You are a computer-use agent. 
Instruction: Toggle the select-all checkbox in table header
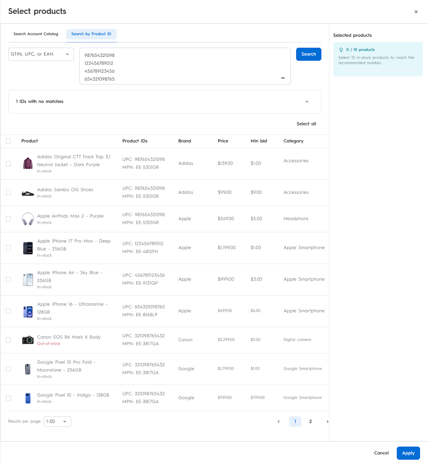[x=8, y=141]
